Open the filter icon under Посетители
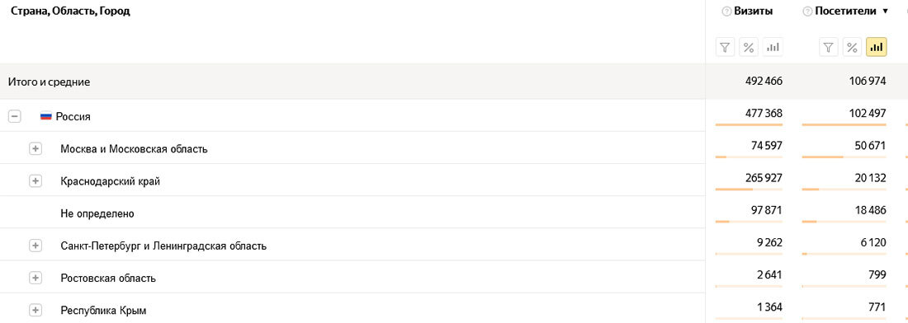908x323 pixels. tap(829, 48)
